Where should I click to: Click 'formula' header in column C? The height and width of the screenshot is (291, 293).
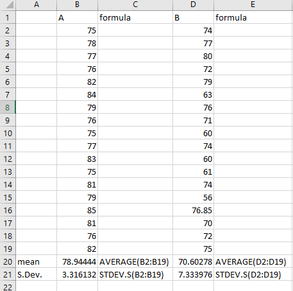coord(135,17)
